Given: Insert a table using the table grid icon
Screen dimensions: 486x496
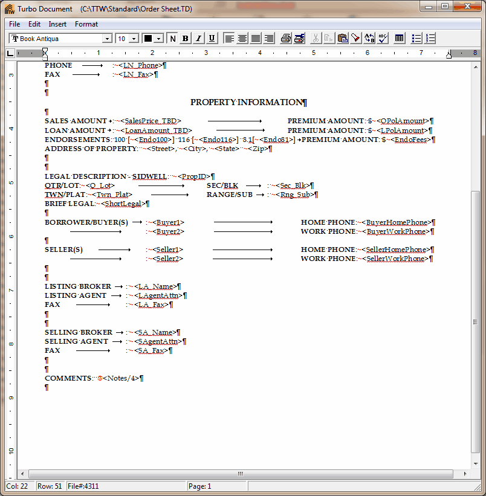Looking at the screenshot, I should coord(399,38).
